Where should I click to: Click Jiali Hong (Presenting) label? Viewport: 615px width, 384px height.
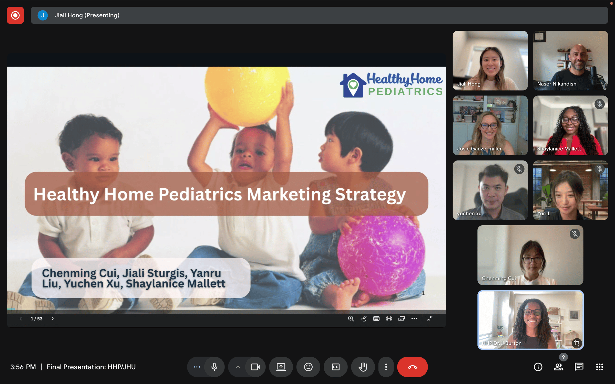click(87, 15)
